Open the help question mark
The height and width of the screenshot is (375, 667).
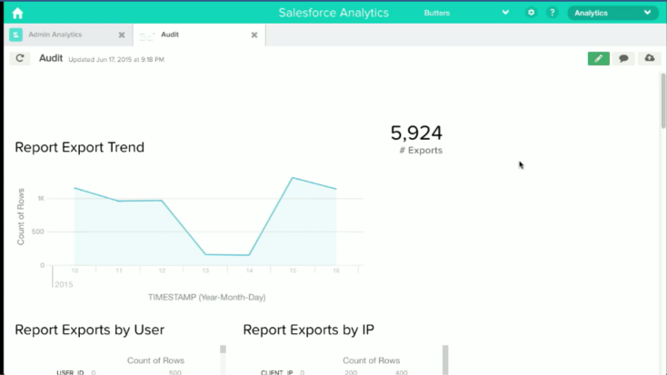coord(553,13)
